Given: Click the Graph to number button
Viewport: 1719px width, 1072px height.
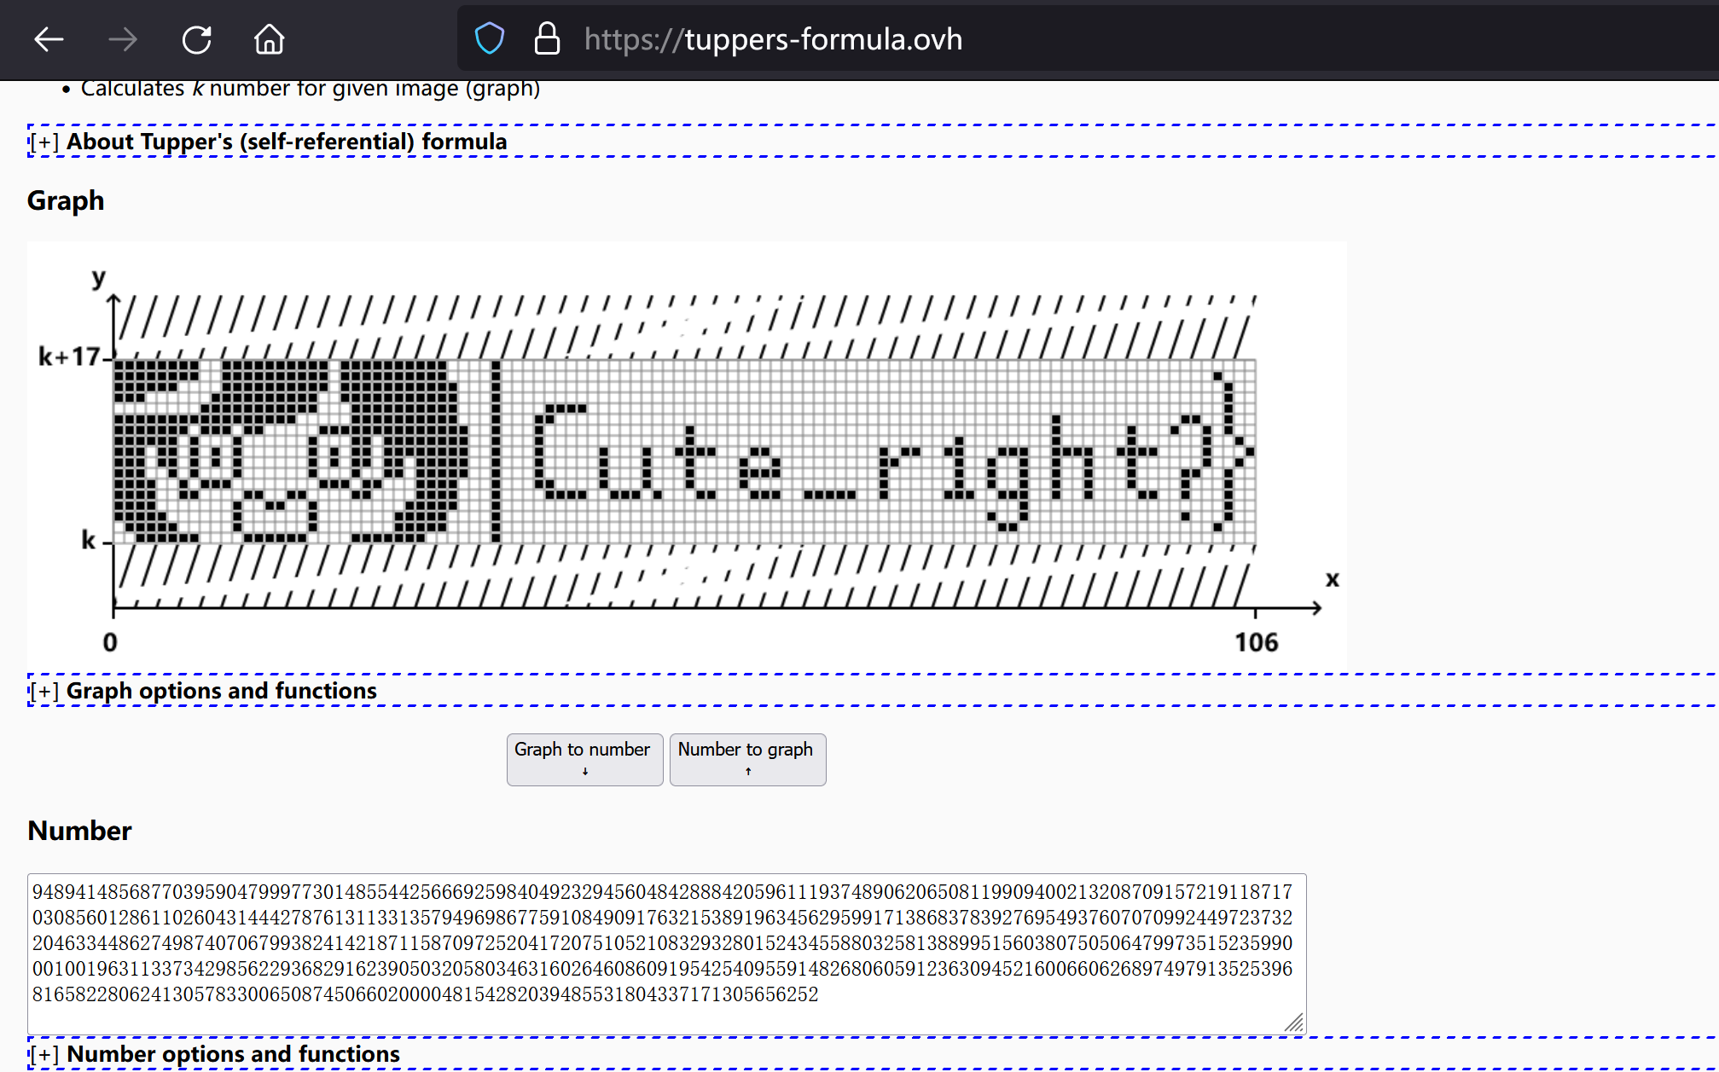Looking at the screenshot, I should click(x=584, y=759).
